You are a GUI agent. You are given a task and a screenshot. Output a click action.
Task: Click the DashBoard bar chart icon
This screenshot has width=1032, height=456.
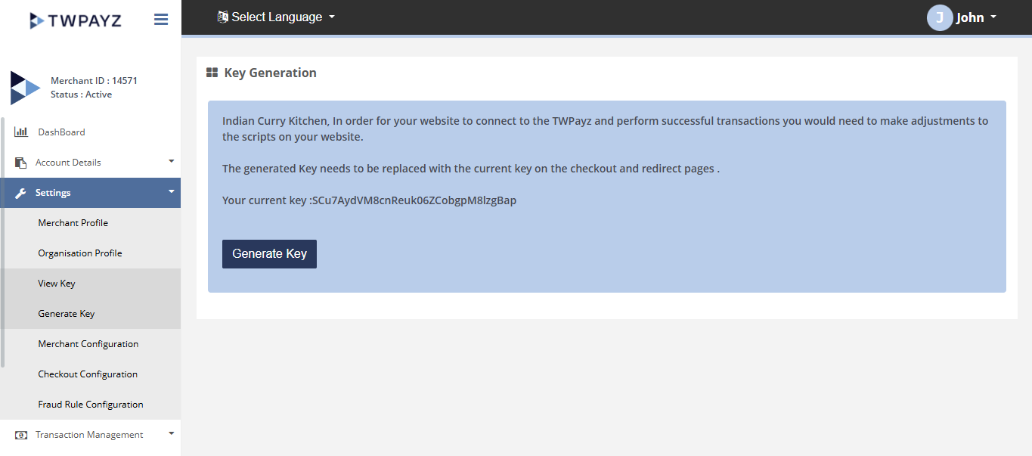pos(21,132)
